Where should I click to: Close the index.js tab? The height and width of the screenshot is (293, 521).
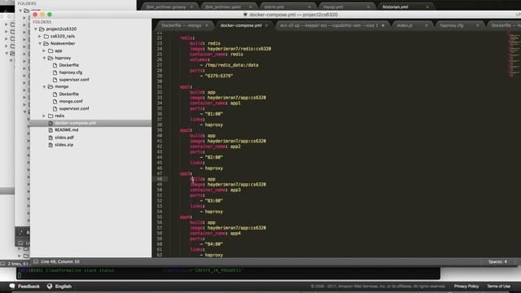point(427,25)
